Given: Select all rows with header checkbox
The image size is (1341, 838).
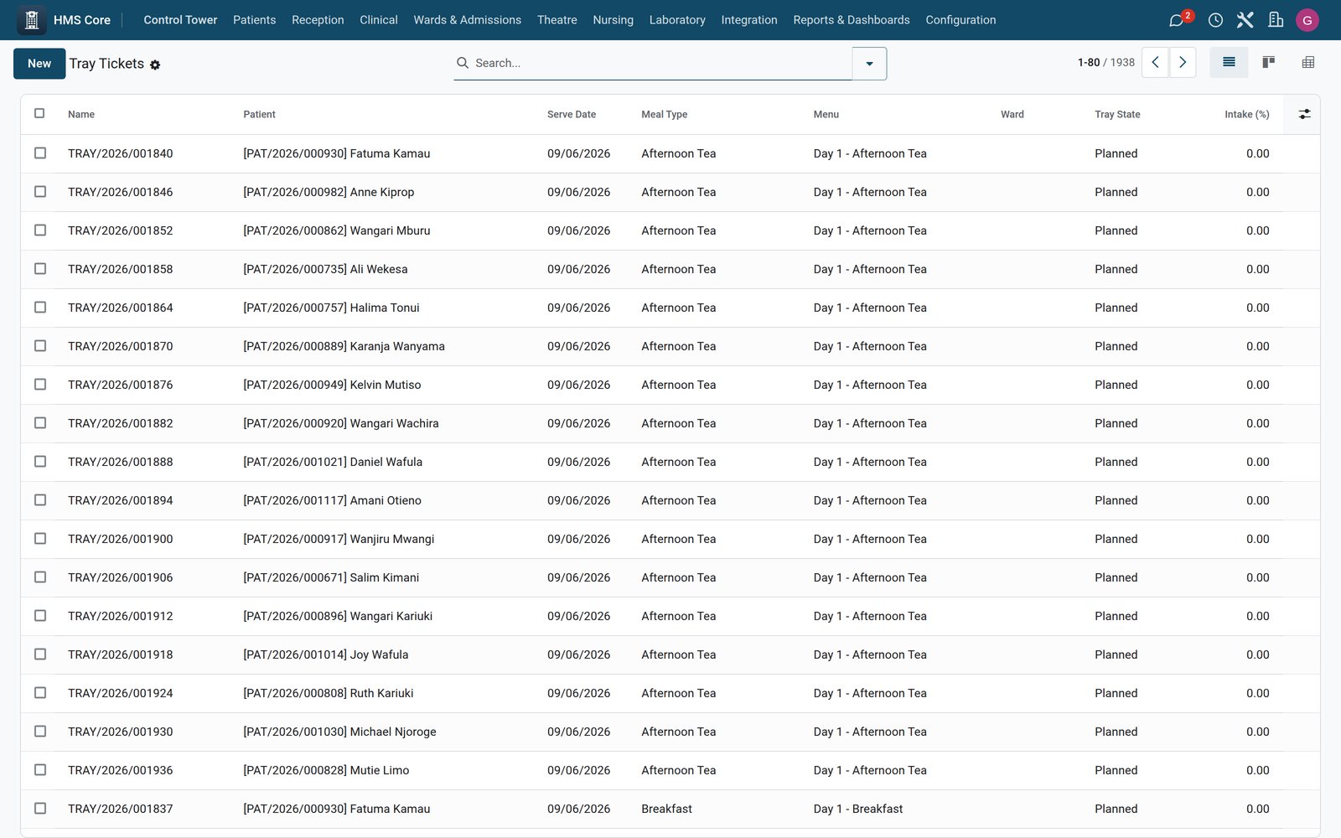Looking at the screenshot, I should 39,113.
